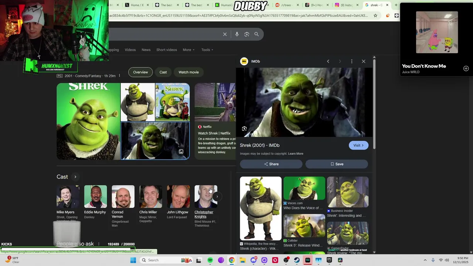The height and width of the screenshot is (266, 473).
Task: Search inside image with lens icon on preview
Action: pos(244,129)
